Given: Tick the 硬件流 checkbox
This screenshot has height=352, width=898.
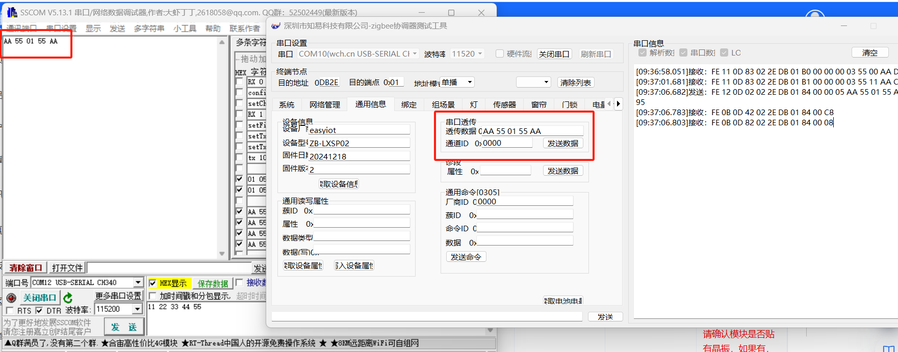Looking at the screenshot, I should [500, 53].
